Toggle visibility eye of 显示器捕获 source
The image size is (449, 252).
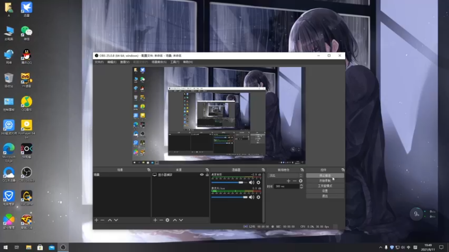point(201,175)
